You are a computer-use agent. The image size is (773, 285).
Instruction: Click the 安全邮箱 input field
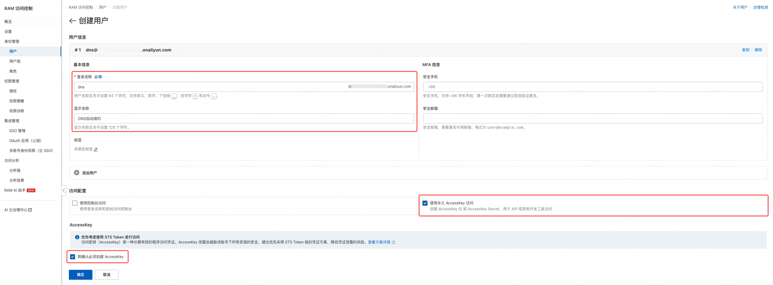click(x=592, y=118)
